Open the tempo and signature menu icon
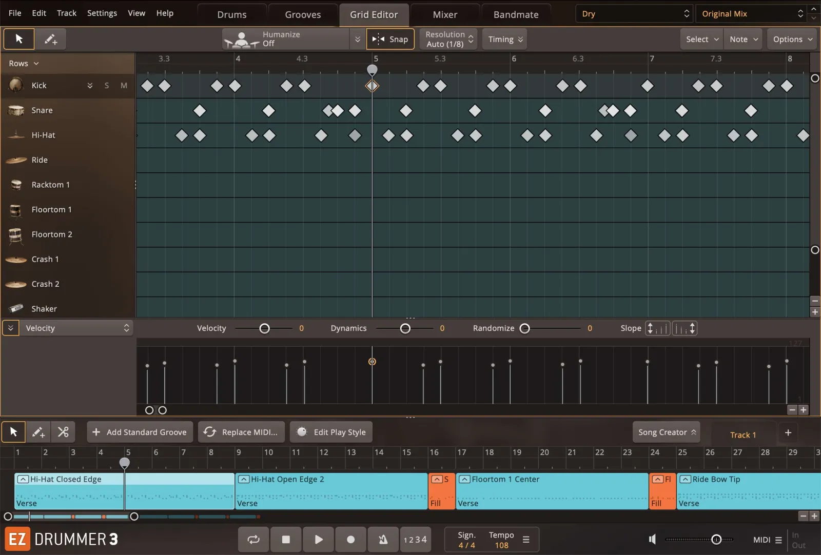Screen dimensions: 821x555 (x=526, y=540)
